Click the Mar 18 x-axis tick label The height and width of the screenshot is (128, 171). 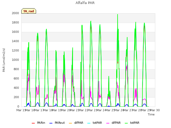[x=48, y=110]
